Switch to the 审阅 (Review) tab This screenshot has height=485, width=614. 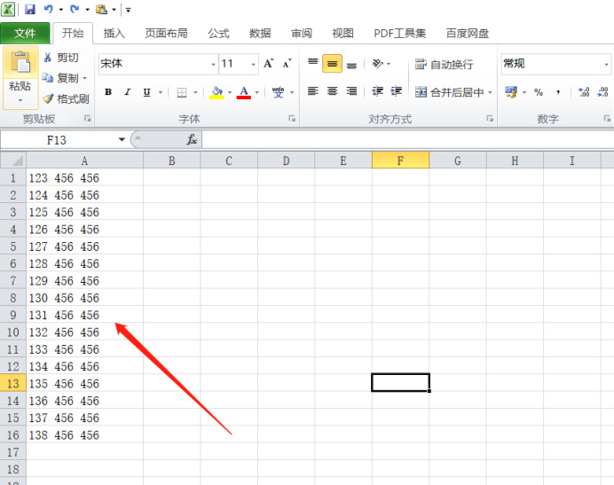click(x=302, y=34)
